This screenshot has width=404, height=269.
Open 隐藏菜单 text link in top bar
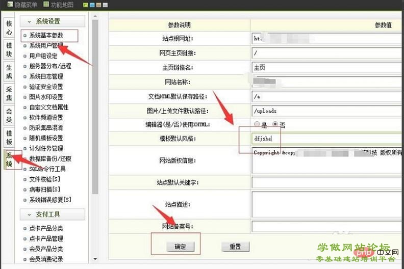[x=26, y=5]
